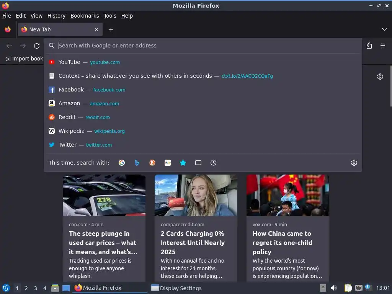This screenshot has height=294, width=392.
Task: Search this time with Google
Action: [x=122, y=163]
